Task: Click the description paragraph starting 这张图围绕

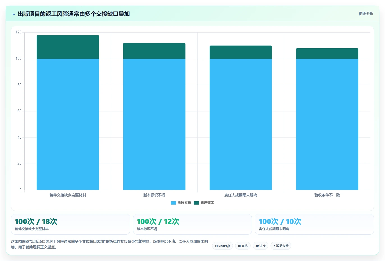Action: [109, 244]
